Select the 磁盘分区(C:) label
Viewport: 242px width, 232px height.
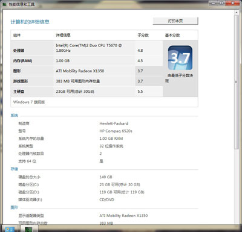tap(28, 184)
